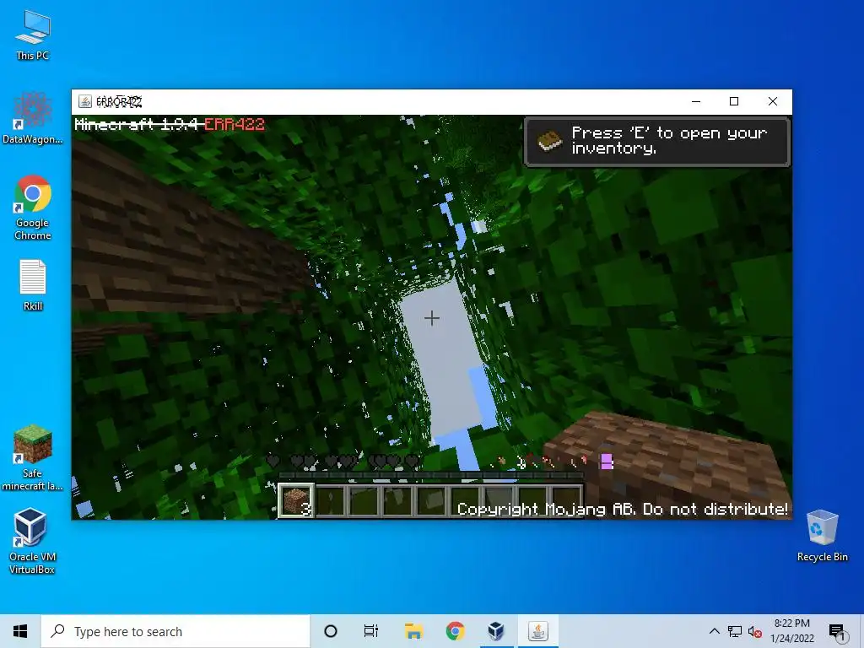Viewport: 864px width, 648px height.
Task: Open This PC desktop icon
Action: (33, 35)
